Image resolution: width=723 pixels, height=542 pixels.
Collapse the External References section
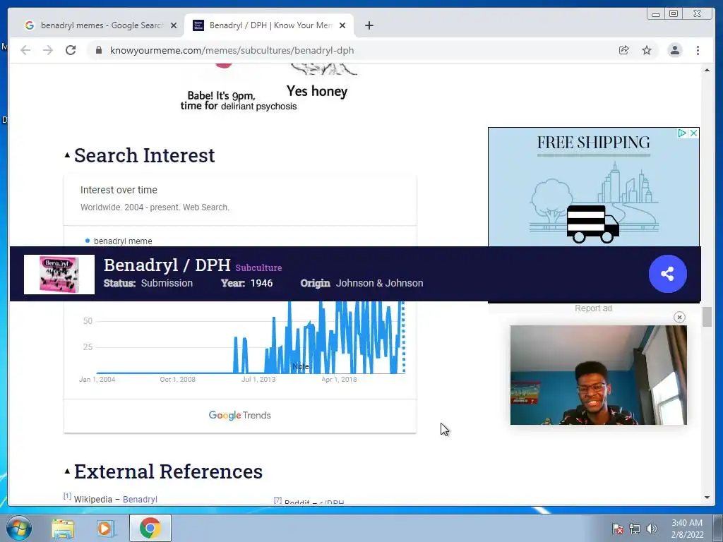[67, 471]
